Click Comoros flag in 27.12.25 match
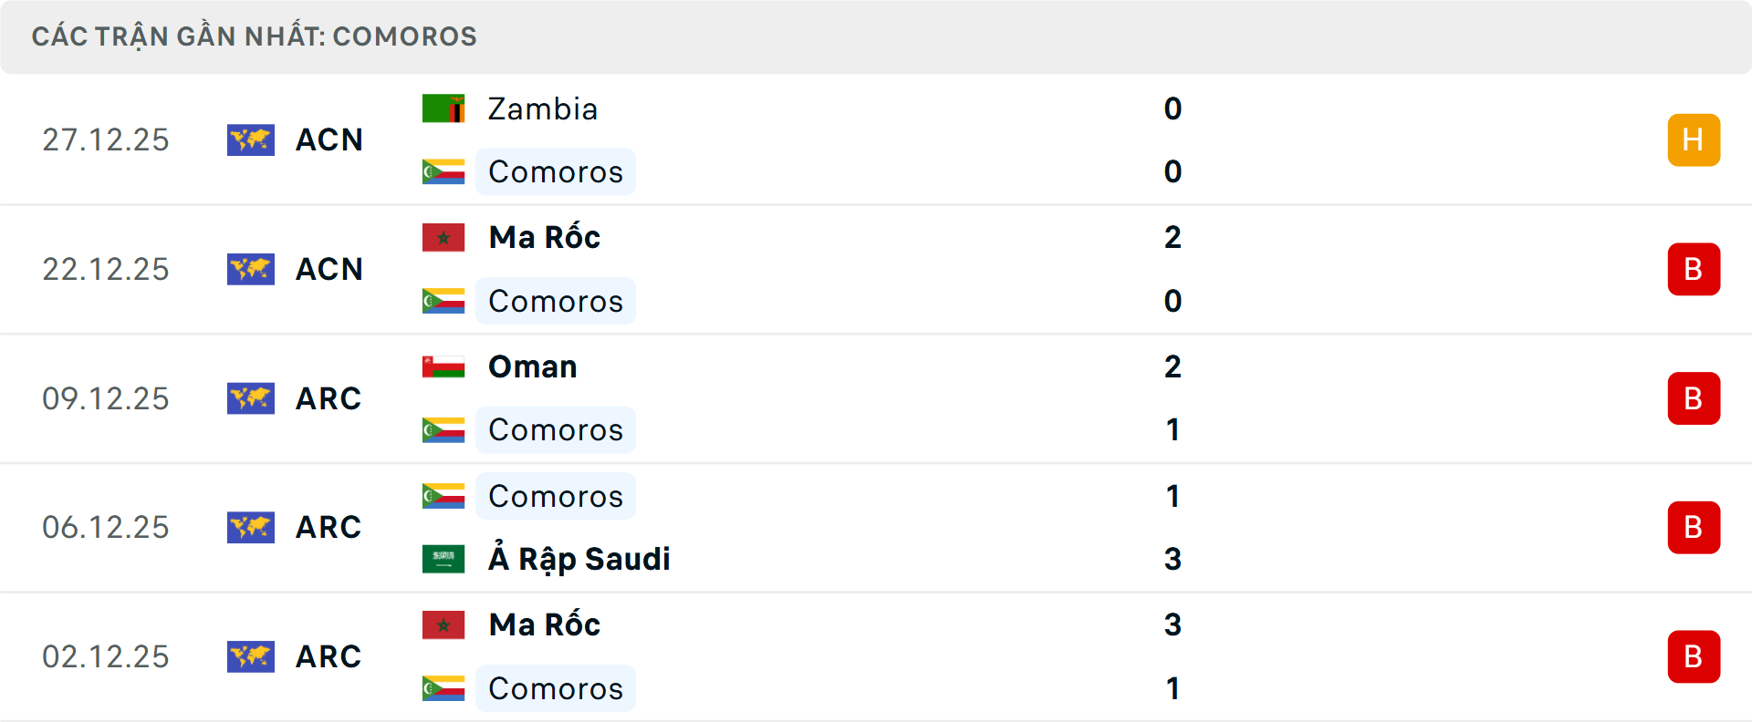 (x=443, y=171)
